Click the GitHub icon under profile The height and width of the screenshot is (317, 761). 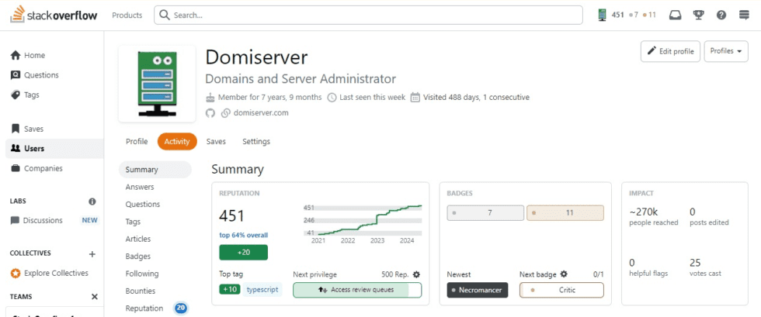pyautogui.click(x=210, y=112)
